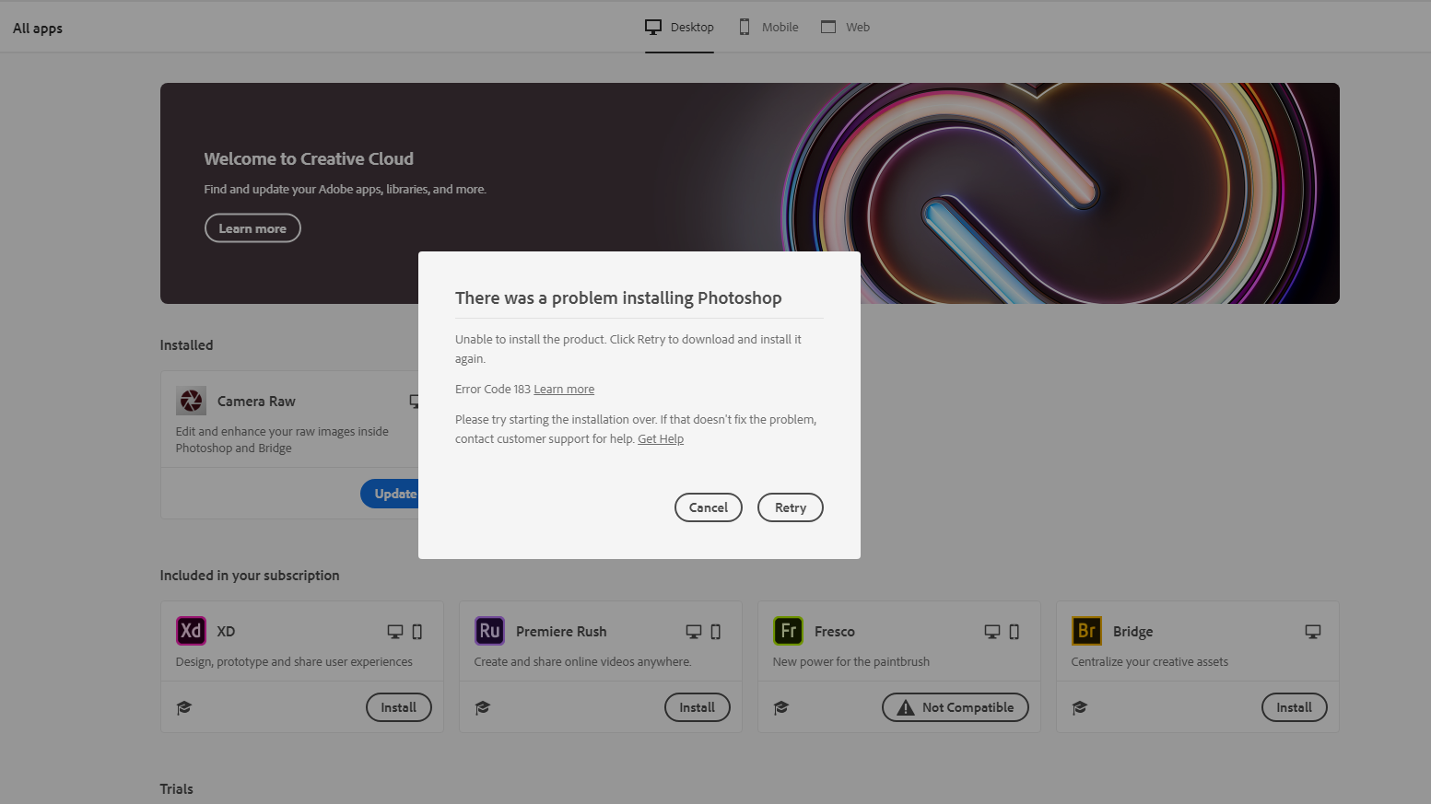This screenshot has height=804, width=1431.
Task: Click the Fresco Fr icon
Action: pyautogui.click(x=788, y=631)
